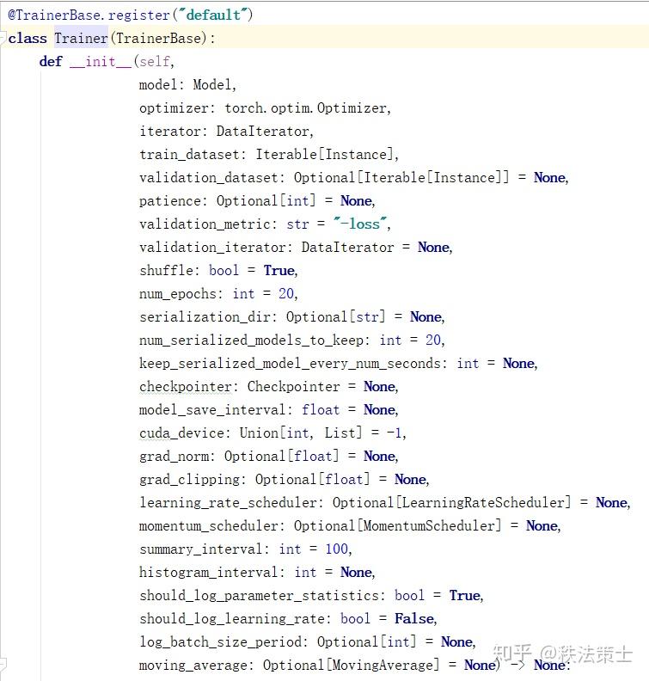649x681 pixels.
Task: Click the underlined checkpointer parameter name
Action: pyautogui.click(x=185, y=387)
